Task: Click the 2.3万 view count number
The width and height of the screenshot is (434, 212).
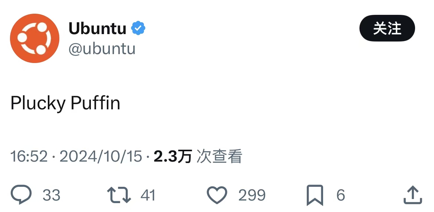Action: pyautogui.click(x=172, y=156)
